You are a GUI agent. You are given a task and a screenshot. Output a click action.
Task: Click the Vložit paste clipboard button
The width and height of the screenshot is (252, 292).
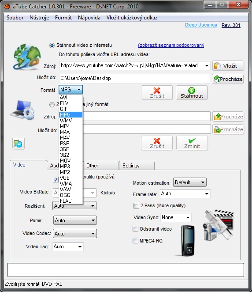[228, 66]
